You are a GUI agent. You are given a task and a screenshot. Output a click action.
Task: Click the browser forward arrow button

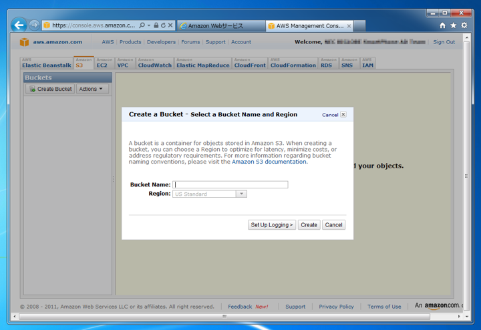point(34,25)
